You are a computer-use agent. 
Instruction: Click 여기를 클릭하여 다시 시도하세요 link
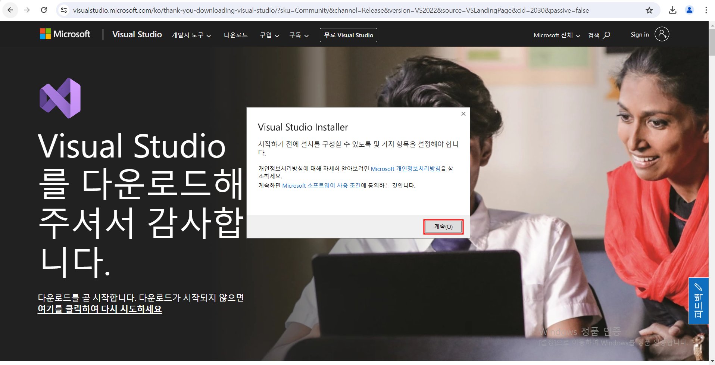coord(100,309)
